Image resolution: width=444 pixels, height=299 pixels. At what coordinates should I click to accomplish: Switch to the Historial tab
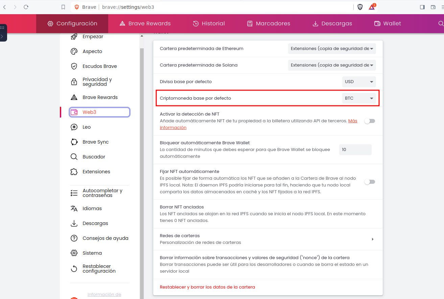tap(209, 24)
